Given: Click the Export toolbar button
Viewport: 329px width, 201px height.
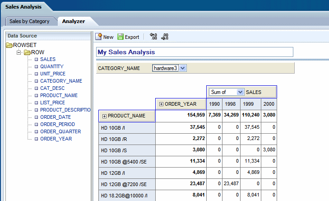Looking at the screenshot, I should click(128, 37).
